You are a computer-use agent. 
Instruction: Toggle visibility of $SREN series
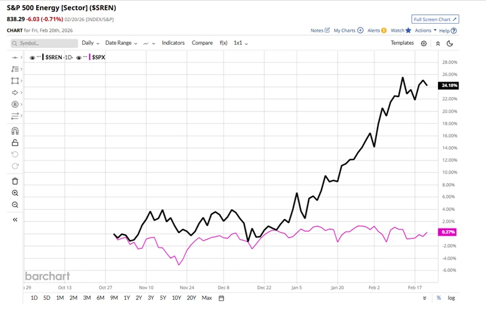[x=32, y=58]
